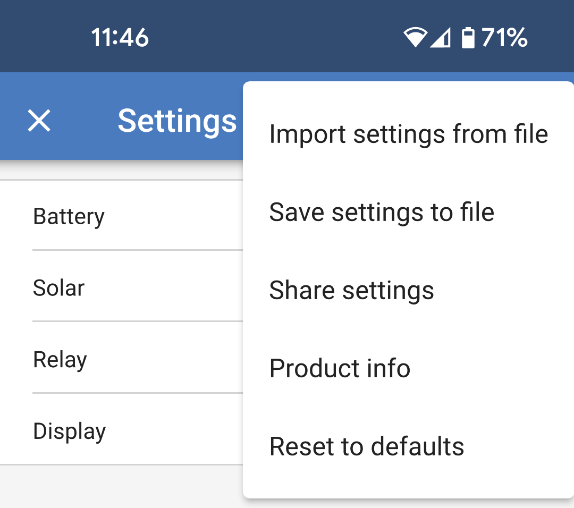This screenshot has height=508, width=574.
Task: Open the Display settings row
Action: point(70,431)
